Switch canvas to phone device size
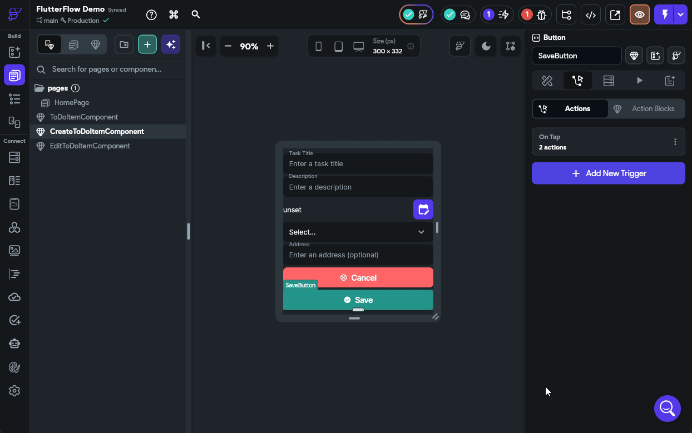 (x=319, y=46)
